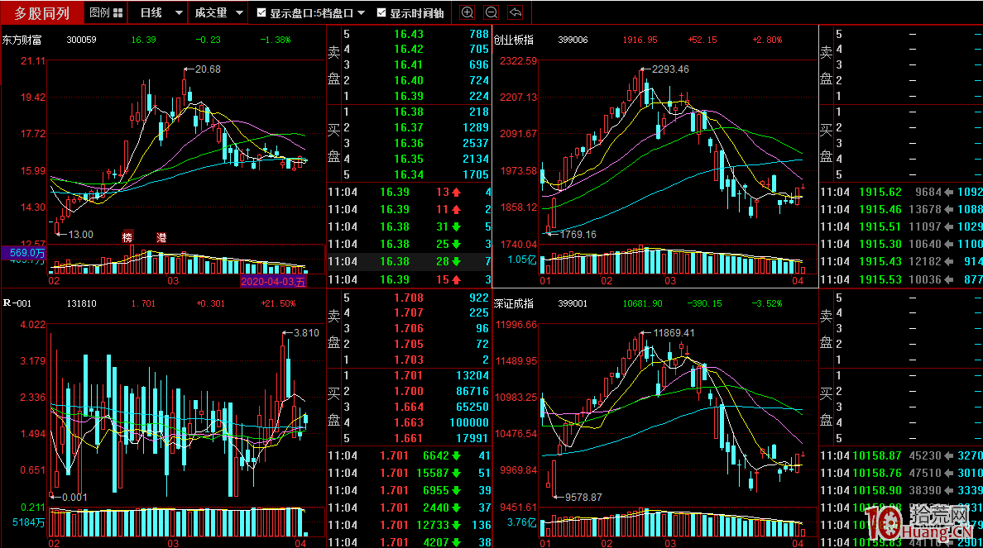Click the 深证成指 change -3.52%

[x=767, y=303]
